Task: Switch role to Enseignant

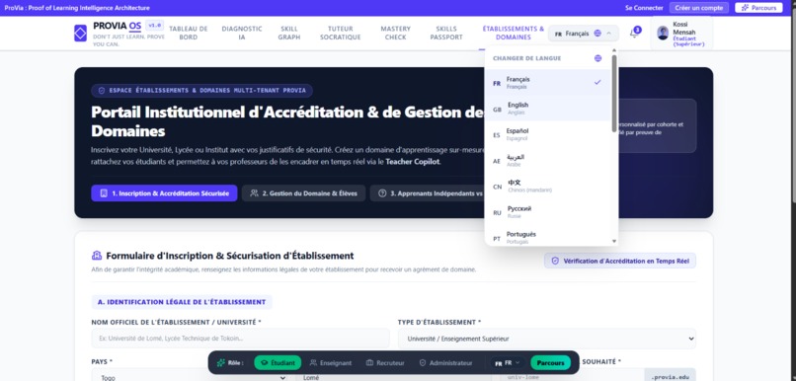Action: [x=331, y=362]
